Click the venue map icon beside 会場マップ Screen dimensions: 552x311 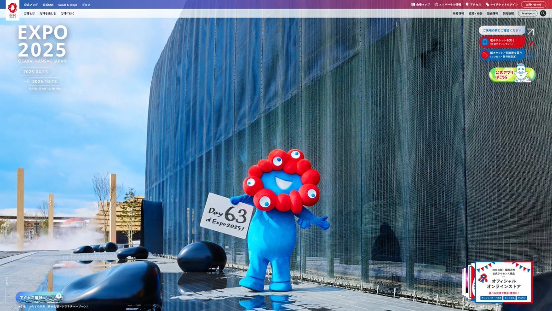413,5
